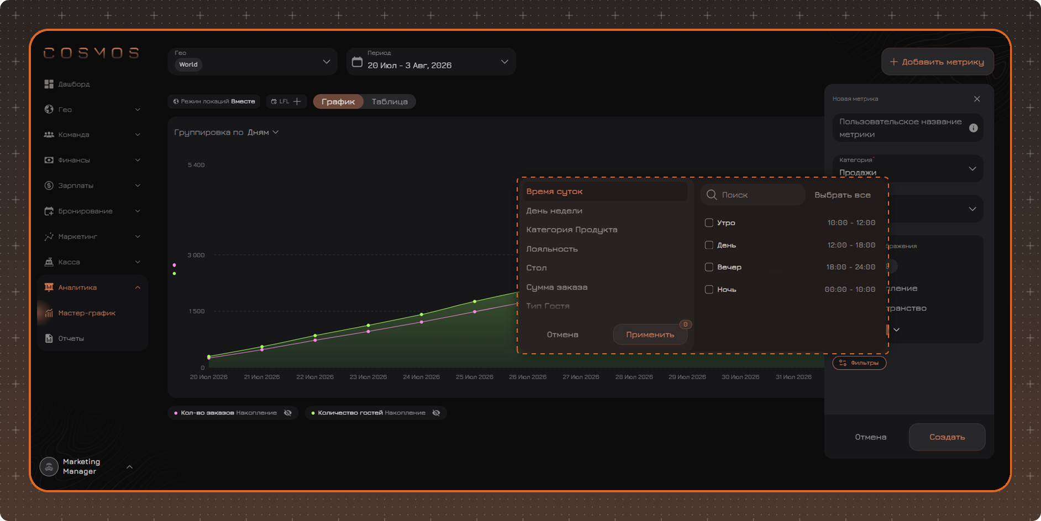Check the День time checkbox

(709, 245)
